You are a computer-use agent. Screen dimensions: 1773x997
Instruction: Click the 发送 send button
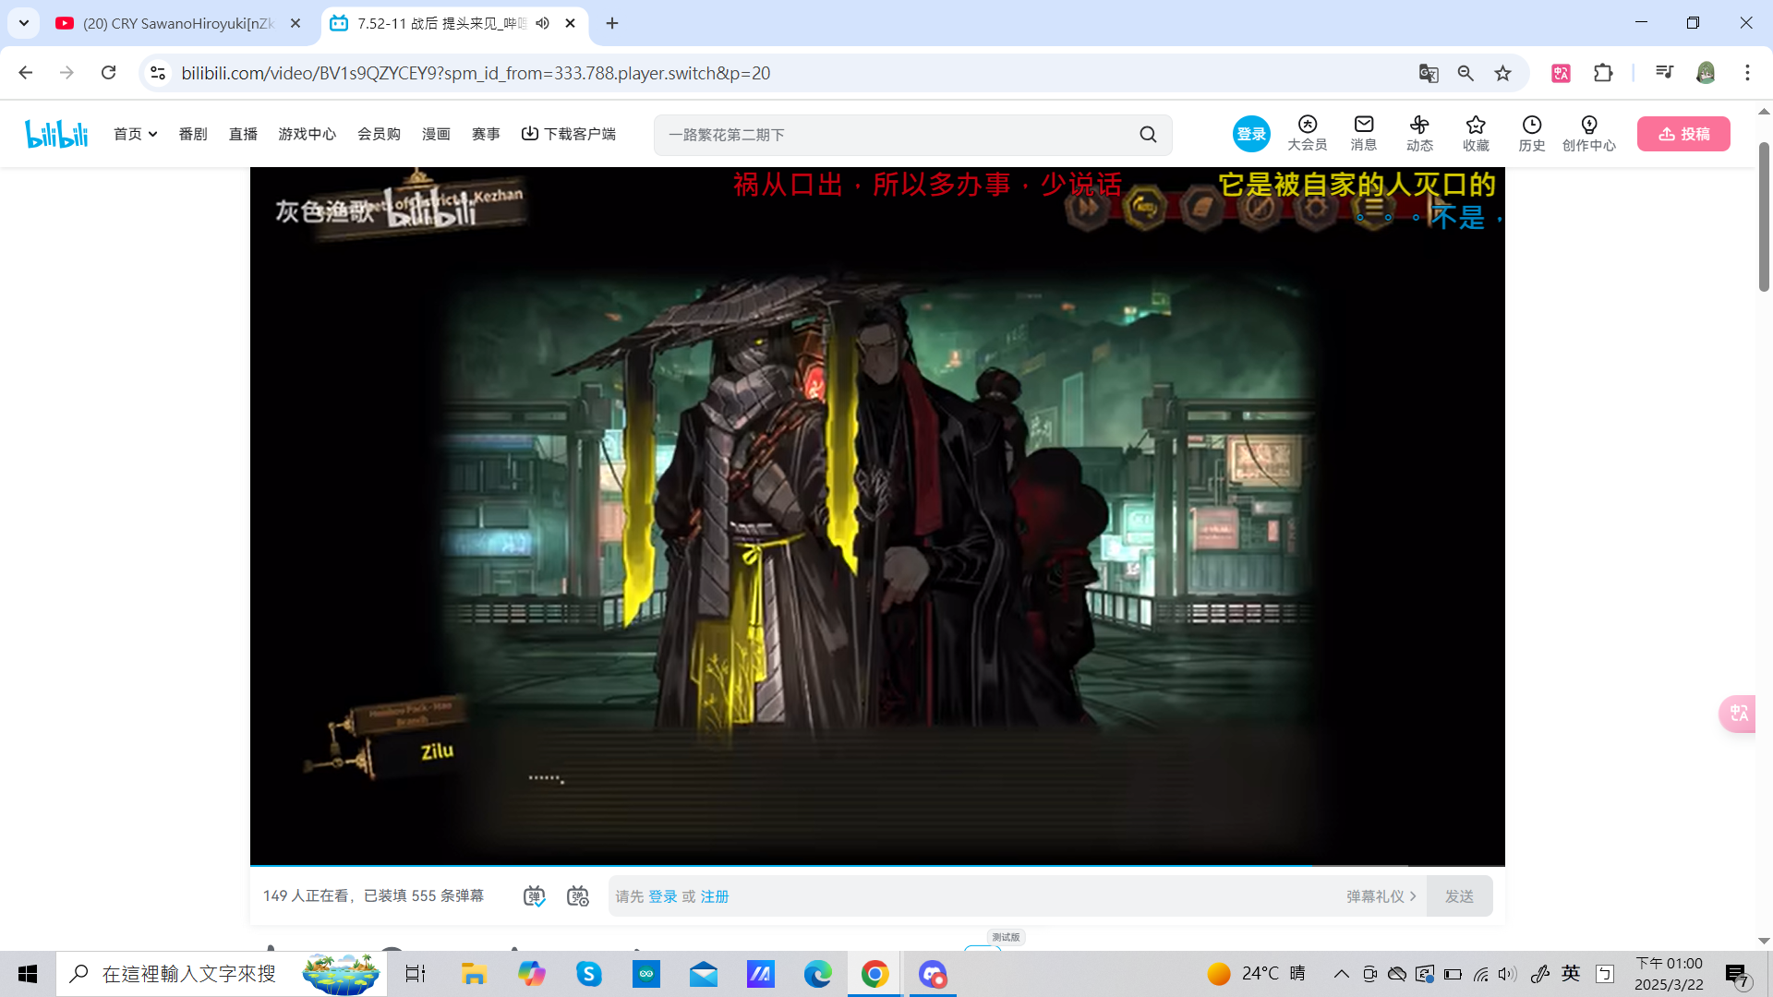1459,896
